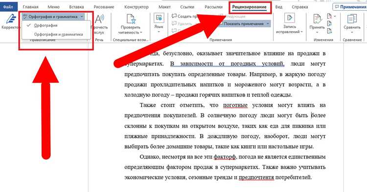Click the reject change icon with red X

point(329,16)
